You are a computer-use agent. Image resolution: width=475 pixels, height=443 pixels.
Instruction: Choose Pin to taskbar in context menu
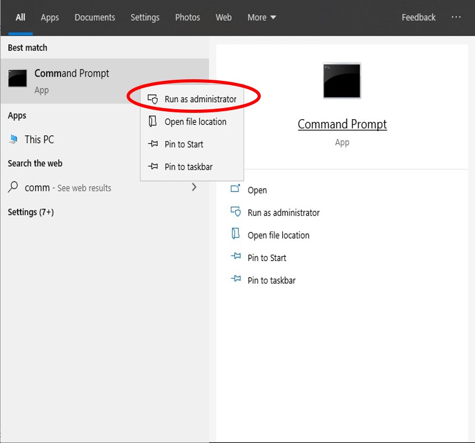192,167
